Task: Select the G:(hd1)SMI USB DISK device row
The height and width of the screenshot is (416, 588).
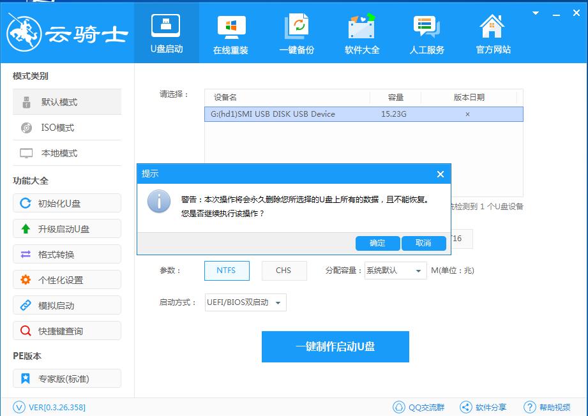Action: (x=364, y=114)
